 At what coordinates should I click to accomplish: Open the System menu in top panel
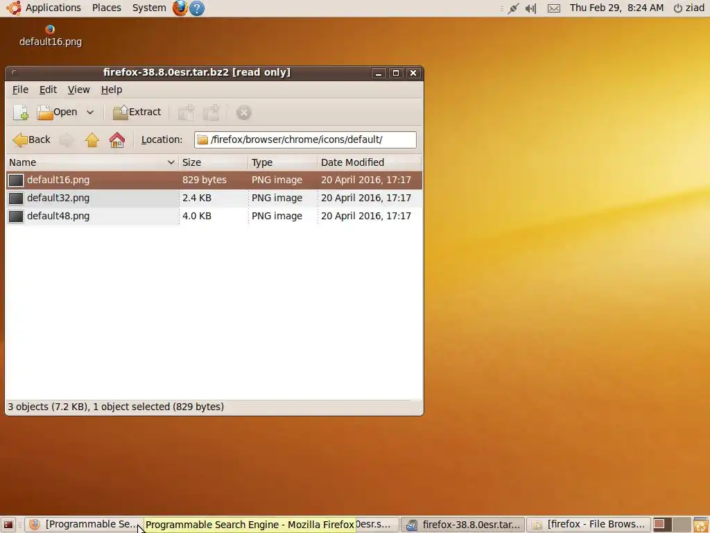[149, 8]
